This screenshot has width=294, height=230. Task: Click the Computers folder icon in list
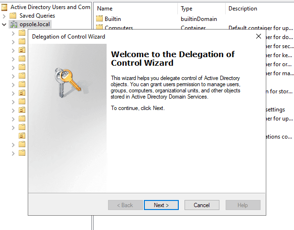coord(99,27)
